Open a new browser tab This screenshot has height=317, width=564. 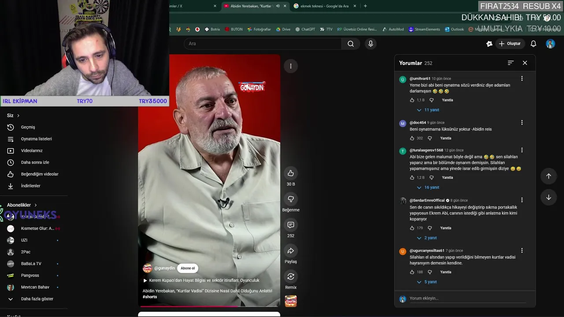point(365,6)
